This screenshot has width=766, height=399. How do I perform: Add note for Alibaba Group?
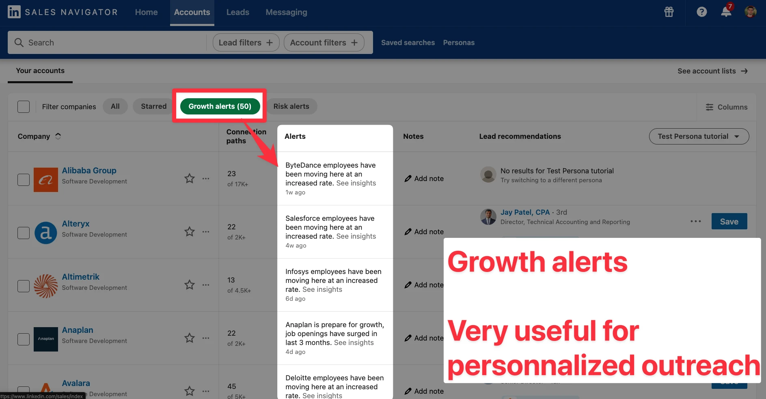pyautogui.click(x=424, y=179)
